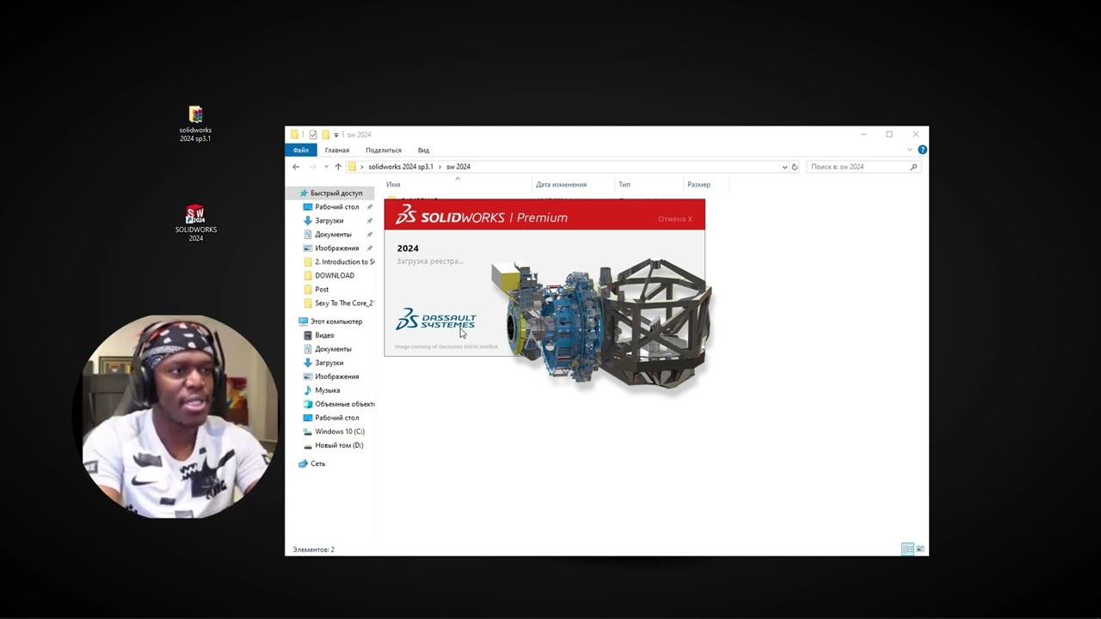Open Документы under Этот компьютер

coord(333,349)
